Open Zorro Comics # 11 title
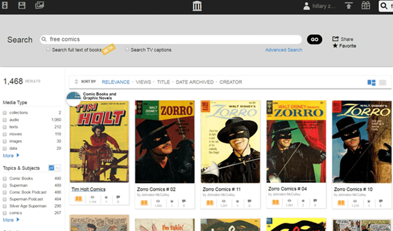Image resolution: width=393 pixels, height=231 pixels. [222, 189]
